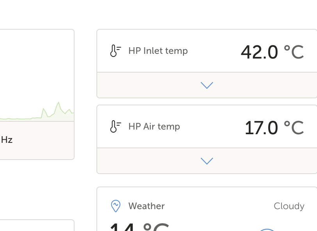This screenshot has width=317, height=231.
Task: Collapse the lower temperature card chevron
Action: 207,160
